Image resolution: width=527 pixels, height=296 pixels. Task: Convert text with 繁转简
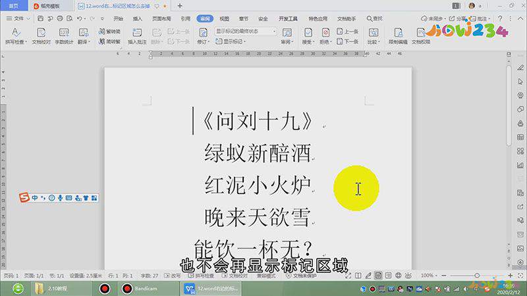(109, 31)
